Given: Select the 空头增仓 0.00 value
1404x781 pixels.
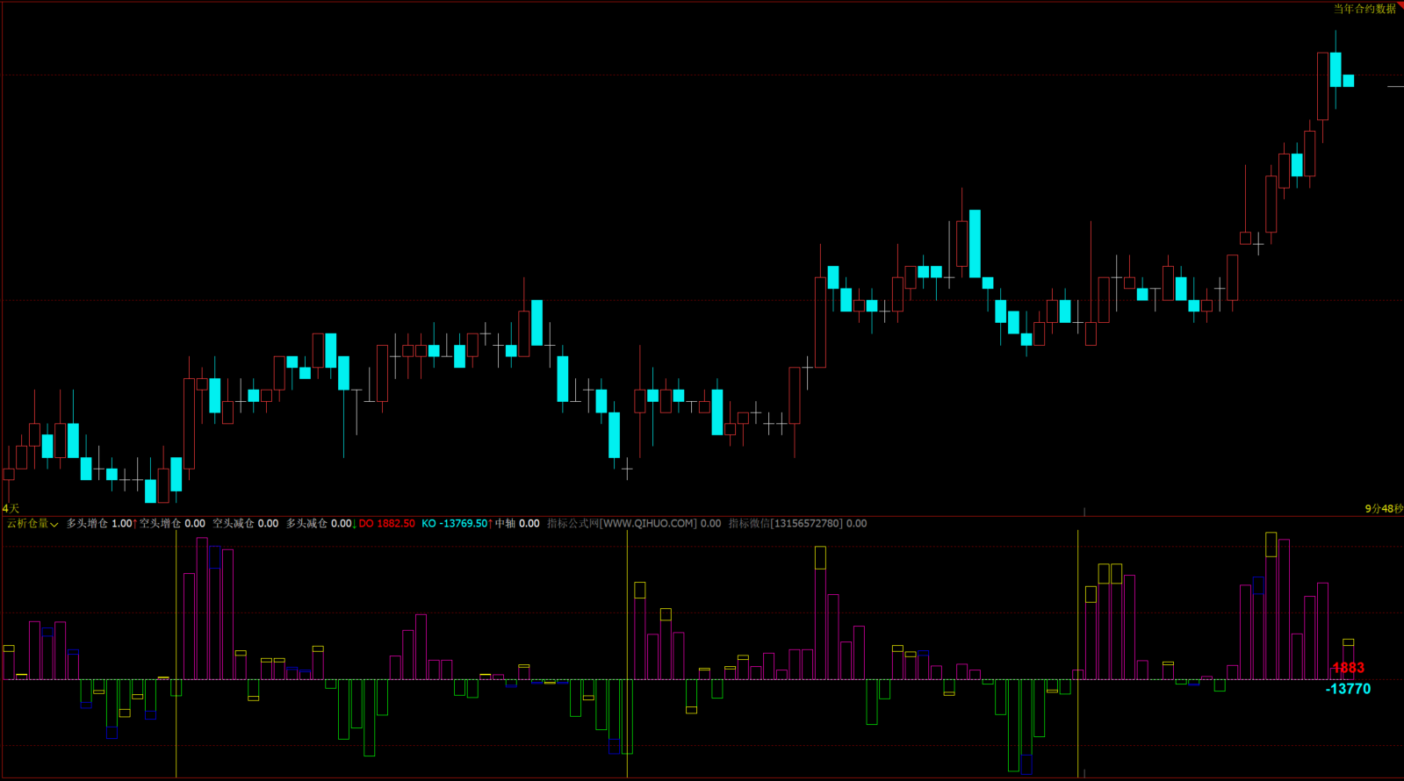Looking at the screenshot, I should tap(172, 524).
